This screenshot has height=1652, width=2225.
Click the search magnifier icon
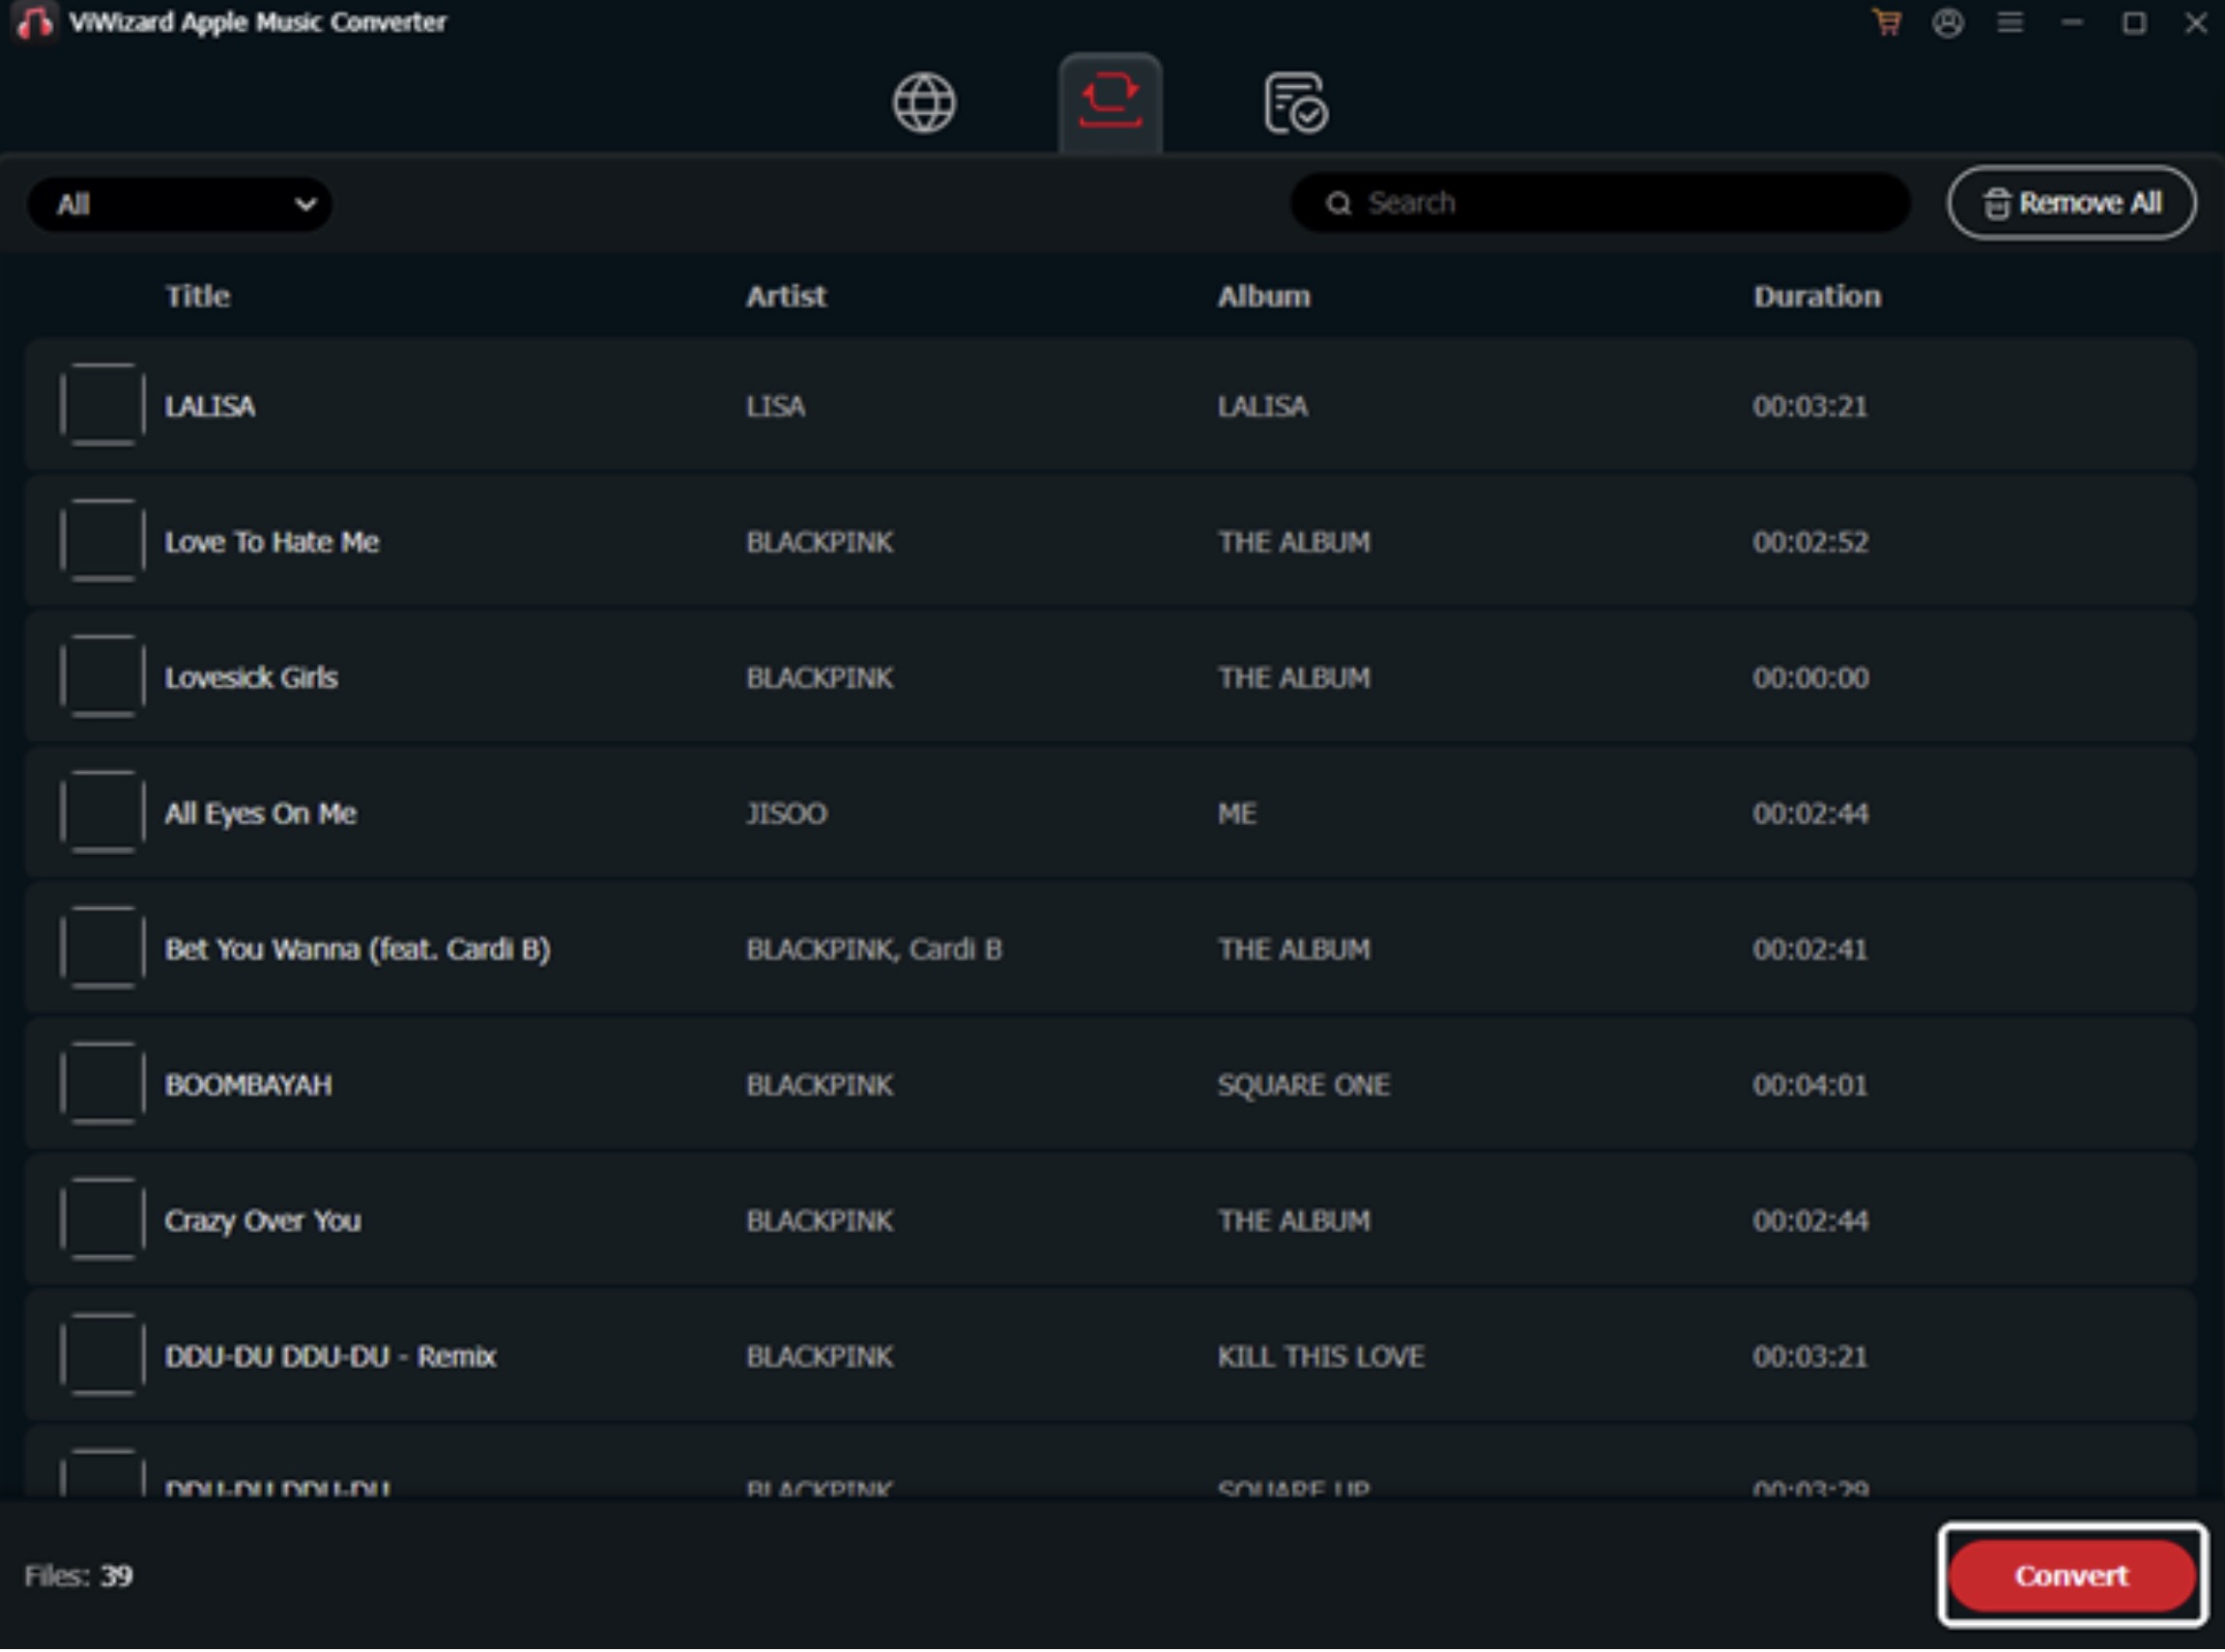coord(1338,204)
